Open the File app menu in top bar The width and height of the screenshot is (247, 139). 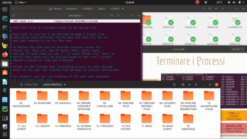tap(20, 2)
